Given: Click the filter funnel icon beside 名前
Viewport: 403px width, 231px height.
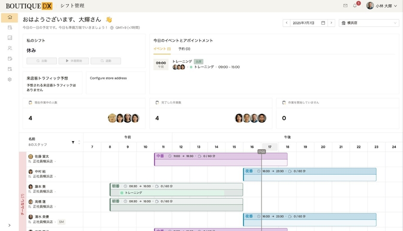Looking at the screenshot, I should click(x=73, y=142).
